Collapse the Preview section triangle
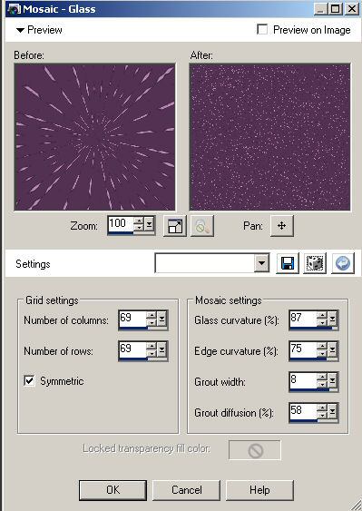362x511 pixels. point(20,30)
